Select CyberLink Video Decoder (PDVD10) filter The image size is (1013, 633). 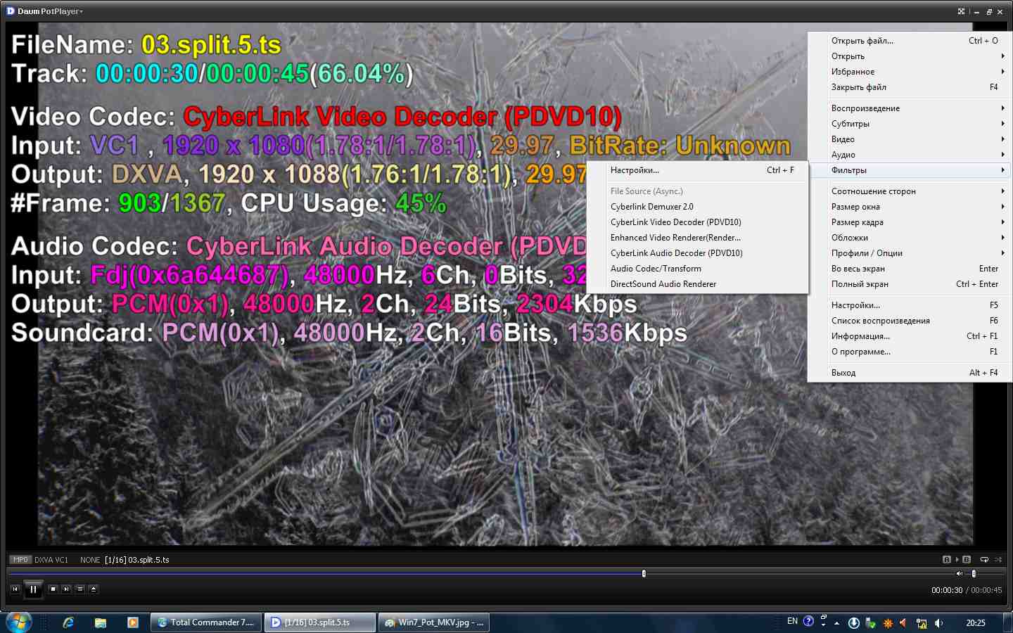[x=675, y=222]
